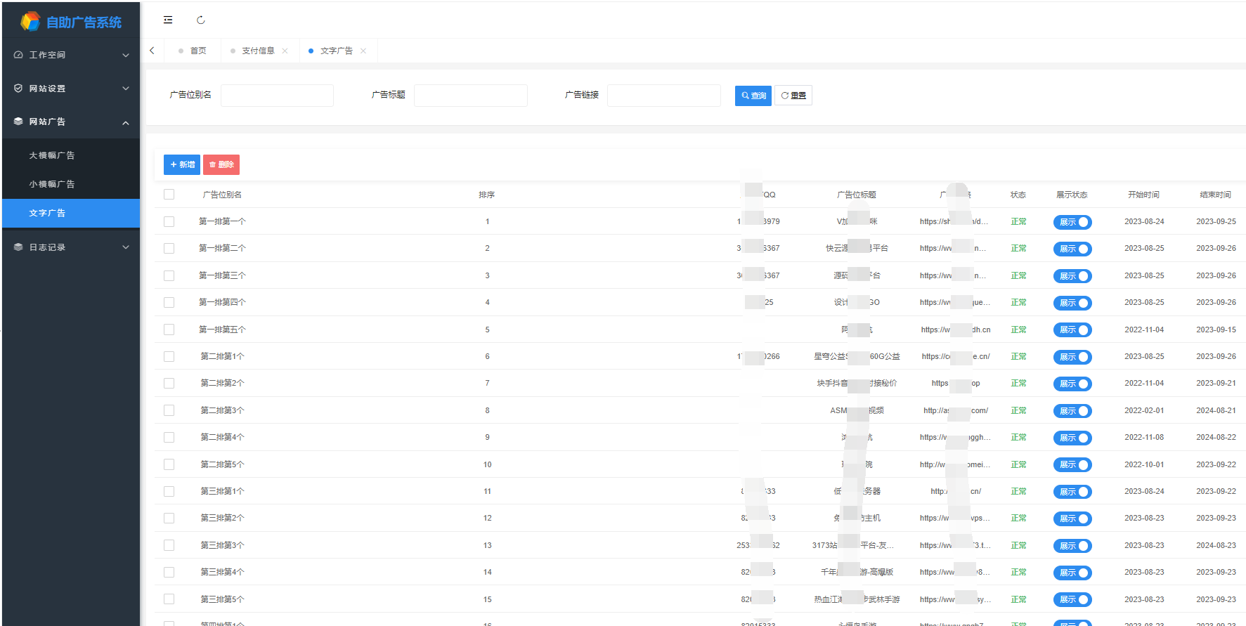Click start date 2022-10-01
This screenshot has height=626, width=1246.
pyautogui.click(x=1144, y=464)
